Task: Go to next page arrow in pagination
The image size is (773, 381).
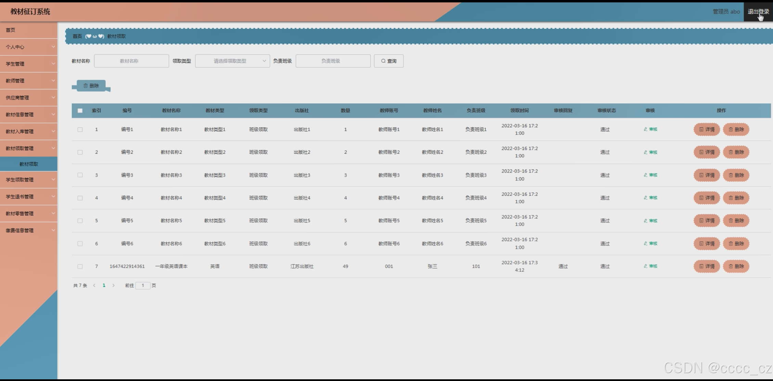Action: [x=113, y=285]
